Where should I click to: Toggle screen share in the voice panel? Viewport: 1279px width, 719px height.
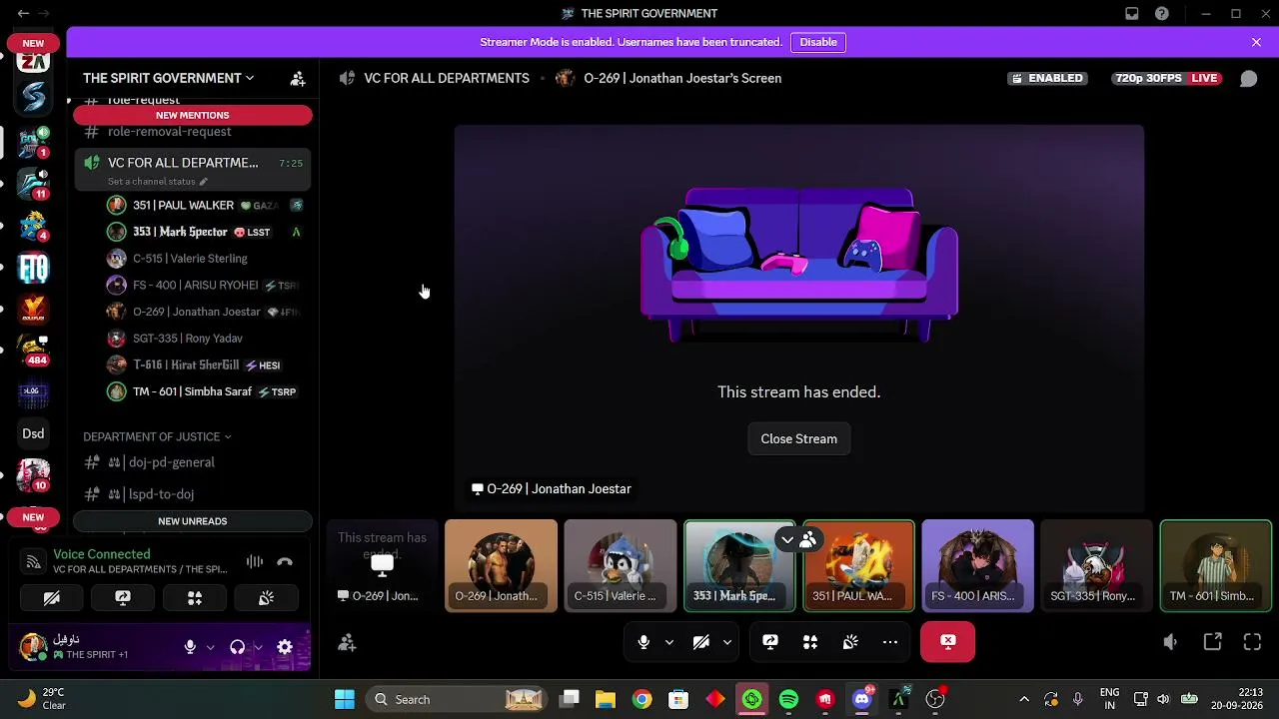tap(123, 598)
